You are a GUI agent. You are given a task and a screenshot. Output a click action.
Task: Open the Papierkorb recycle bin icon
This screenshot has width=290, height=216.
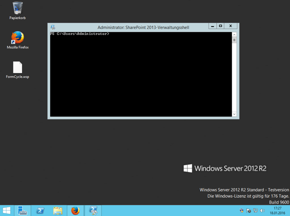(x=17, y=9)
